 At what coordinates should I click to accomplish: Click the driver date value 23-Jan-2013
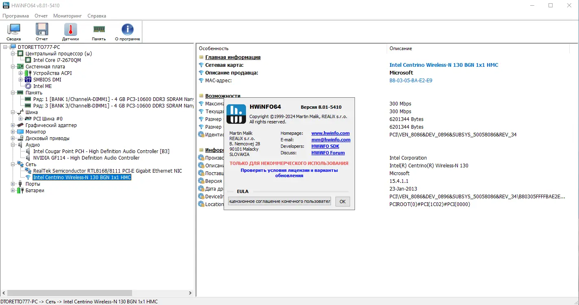pos(403,189)
